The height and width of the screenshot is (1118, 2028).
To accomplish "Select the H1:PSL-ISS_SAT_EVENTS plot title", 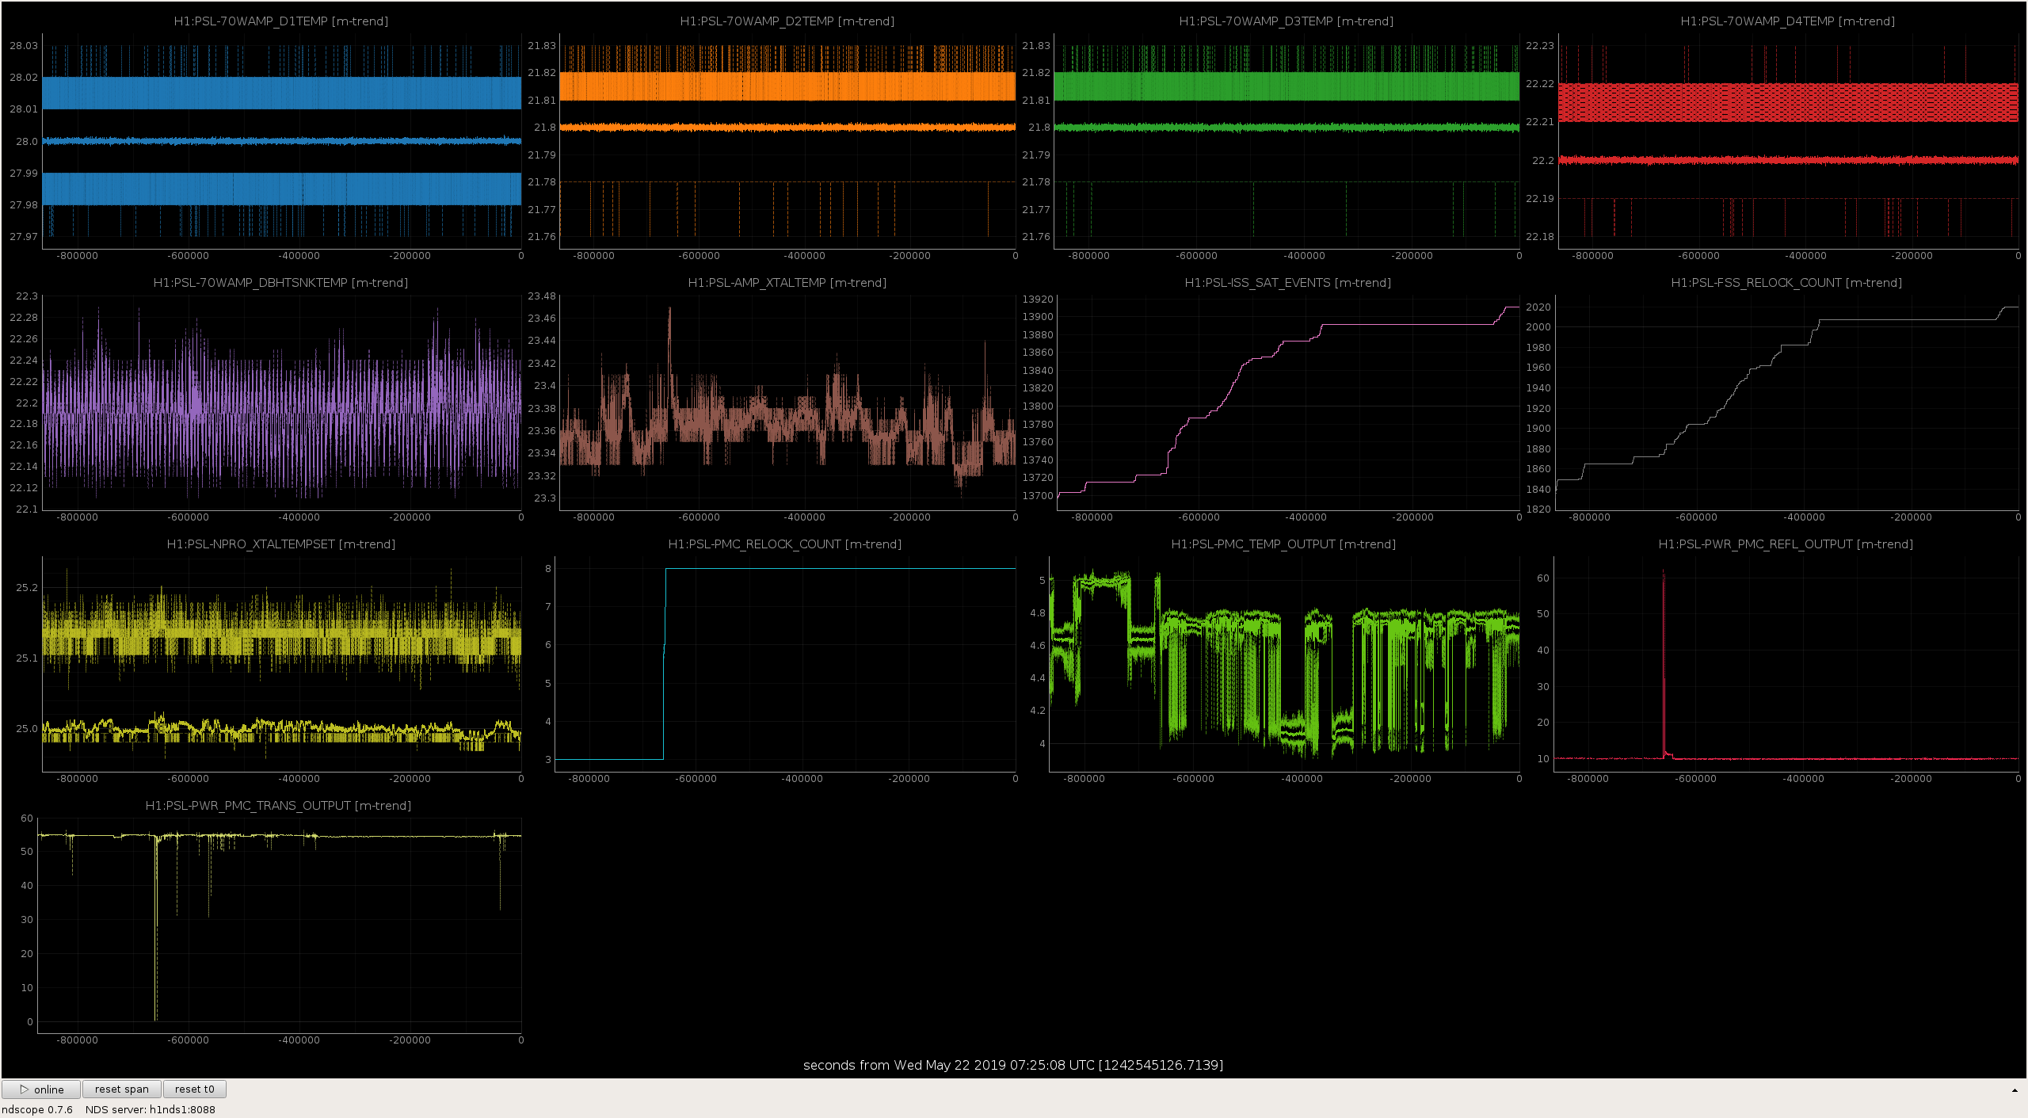I will 1288,283.
